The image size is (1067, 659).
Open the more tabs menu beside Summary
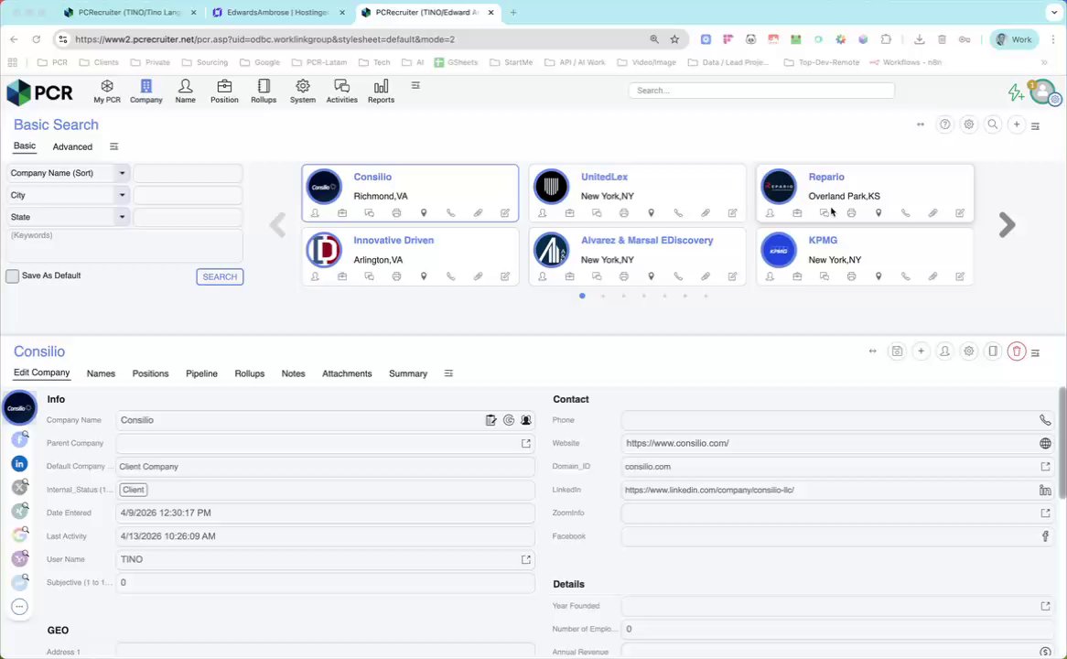tap(448, 373)
